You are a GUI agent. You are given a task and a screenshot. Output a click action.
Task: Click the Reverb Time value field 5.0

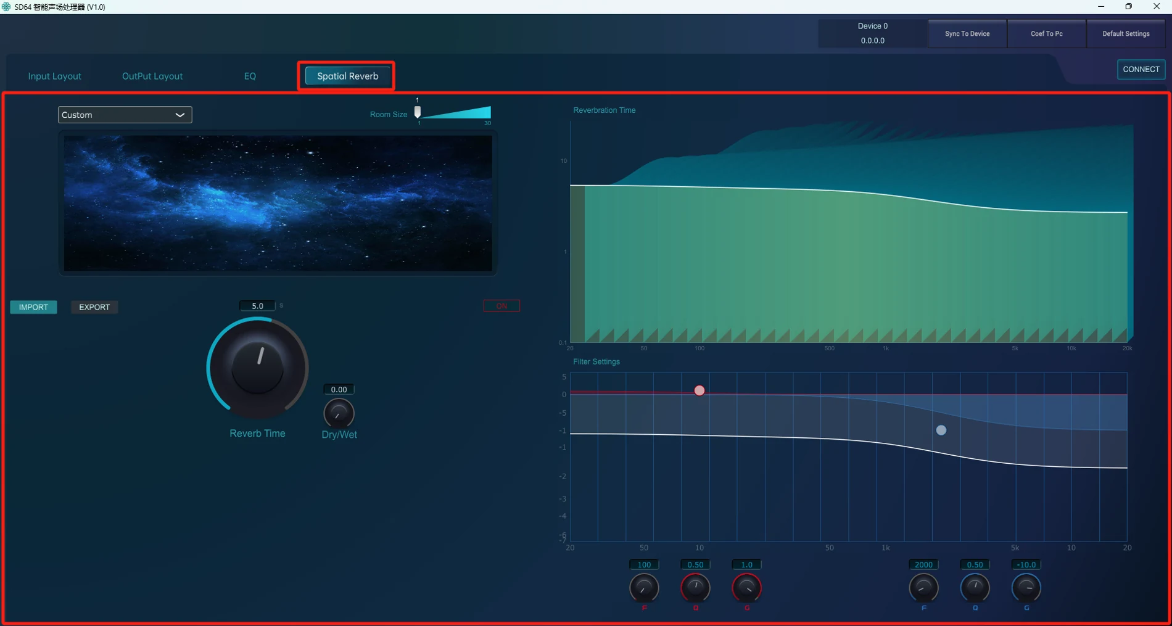(257, 306)
